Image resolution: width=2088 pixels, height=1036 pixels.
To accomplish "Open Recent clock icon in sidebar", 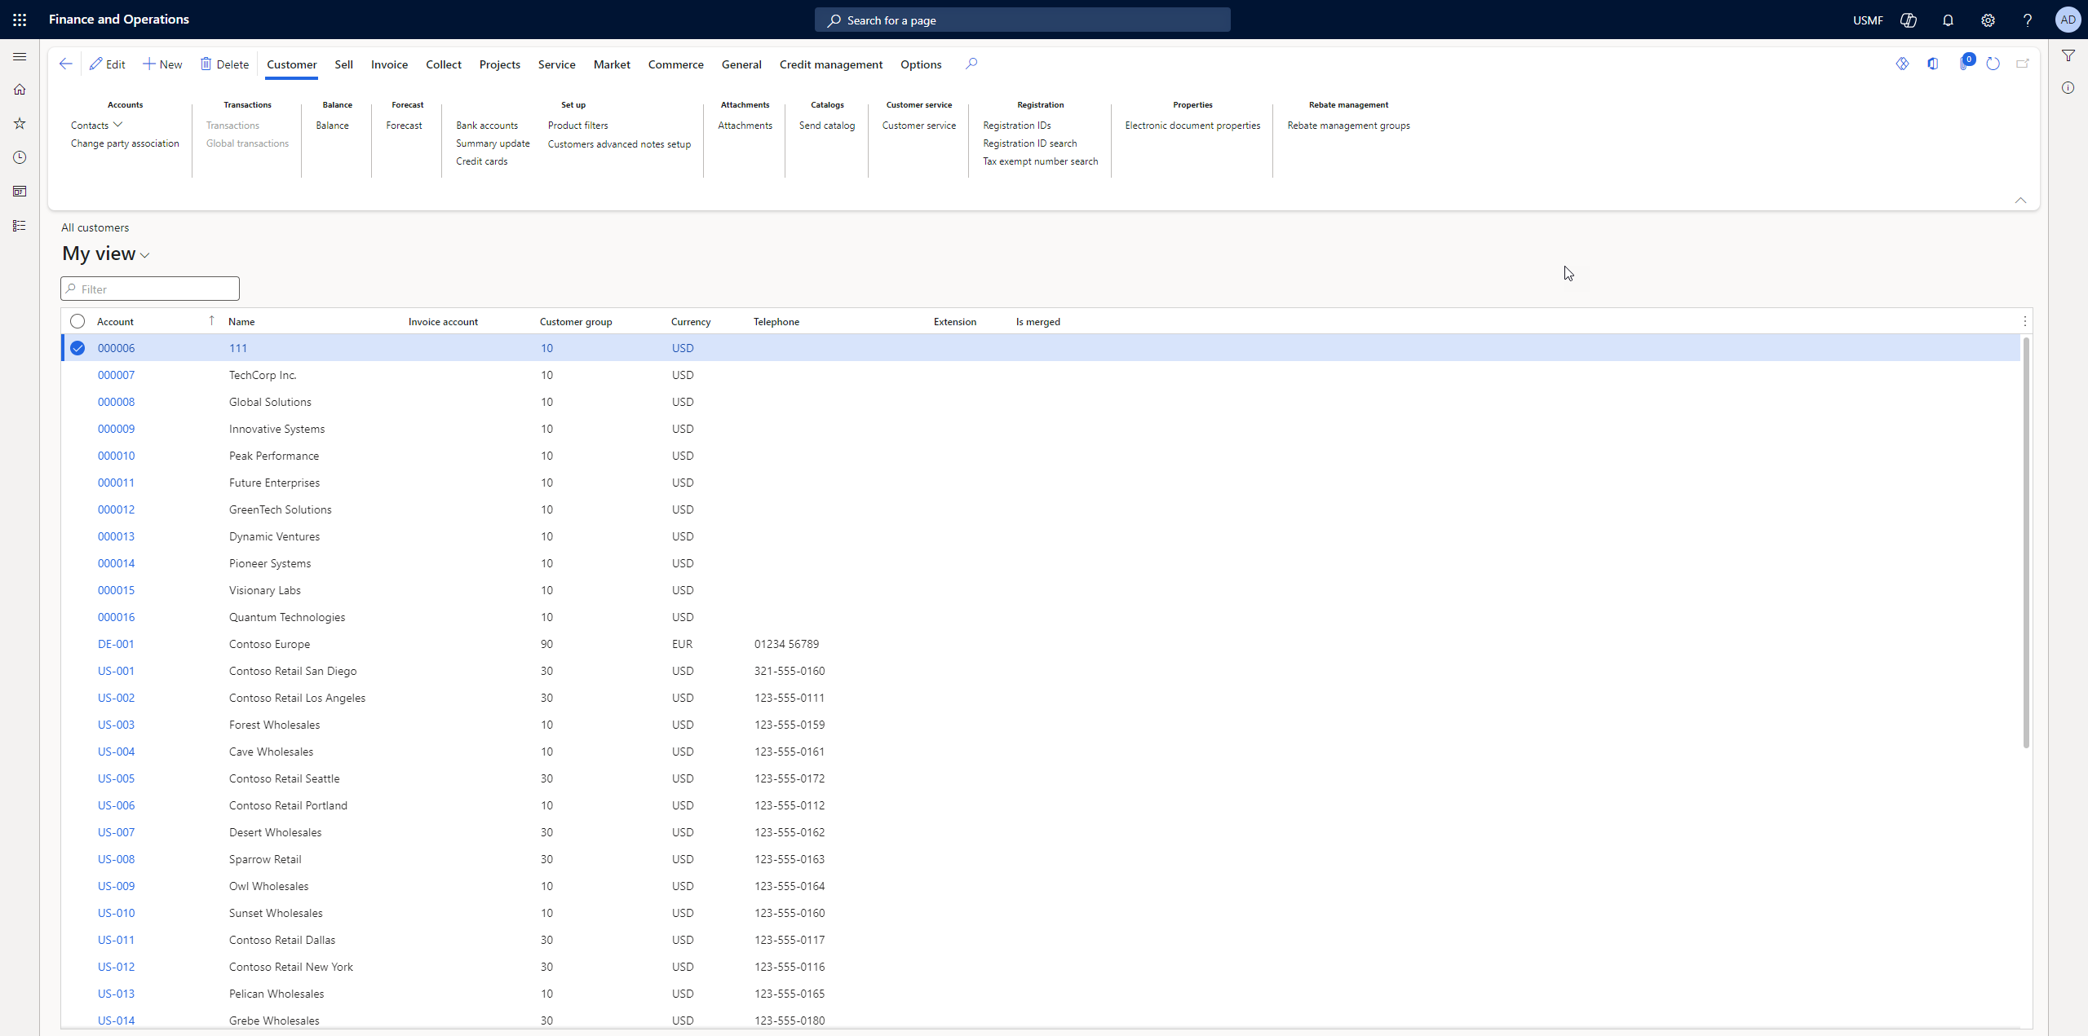I will click(20, 157).
